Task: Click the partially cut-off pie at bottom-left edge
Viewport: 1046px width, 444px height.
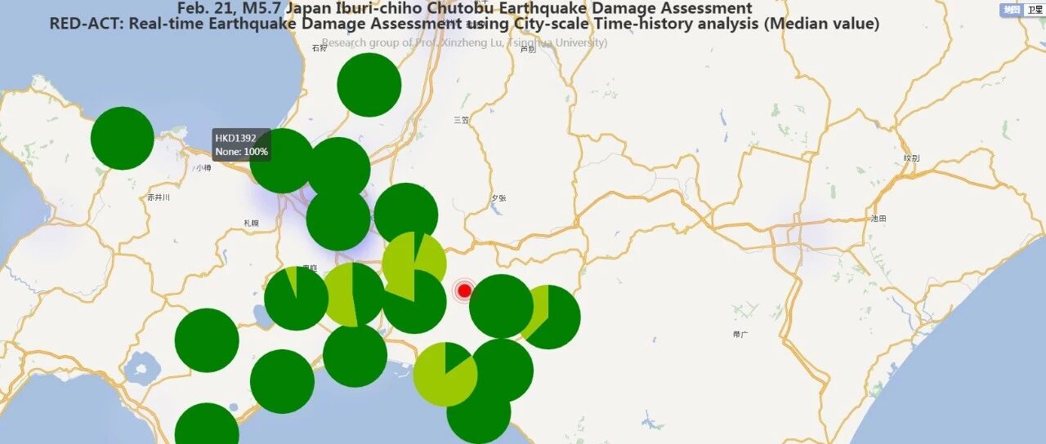Action: tap(207, 426)
